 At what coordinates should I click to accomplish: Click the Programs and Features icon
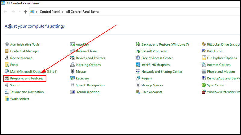click(7, 79)
